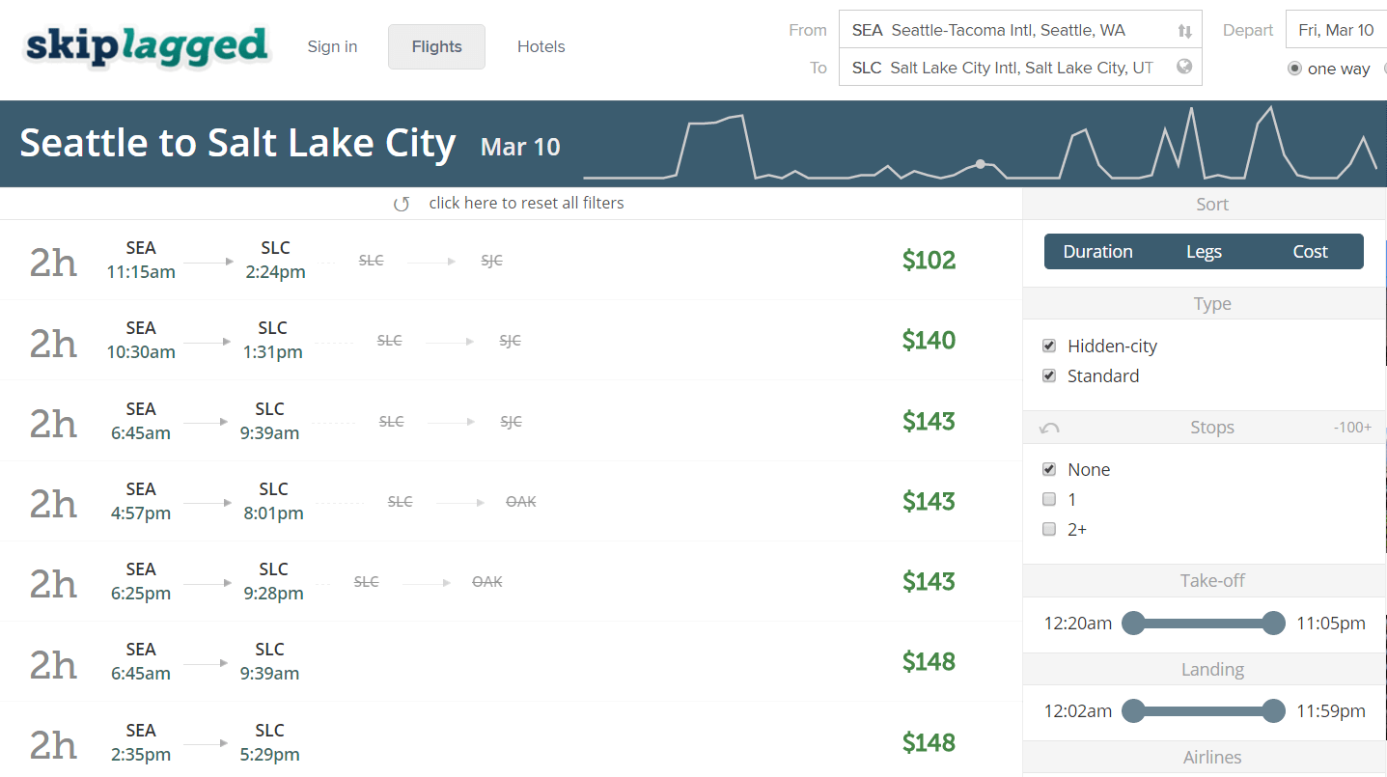Image resolution: width=1387 pixels, height=777 pixels.
Task: Switch to the Hotels tab
Action: point(541,46)
